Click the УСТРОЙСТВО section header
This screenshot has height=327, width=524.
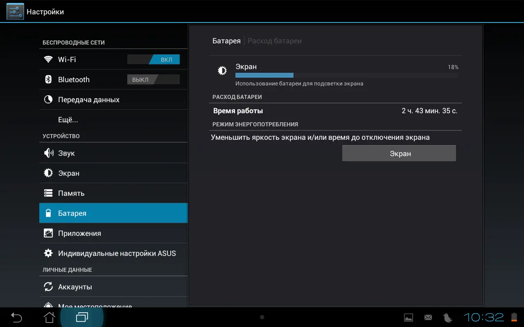[x=61, y=136]
